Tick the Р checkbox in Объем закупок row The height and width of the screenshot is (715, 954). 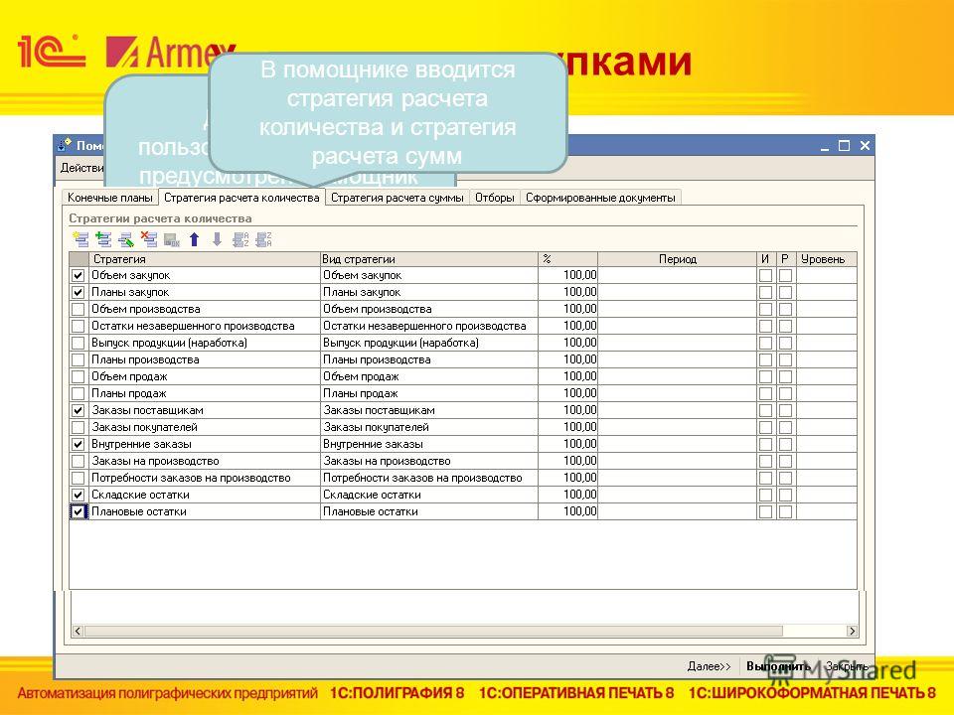point(785,275)
